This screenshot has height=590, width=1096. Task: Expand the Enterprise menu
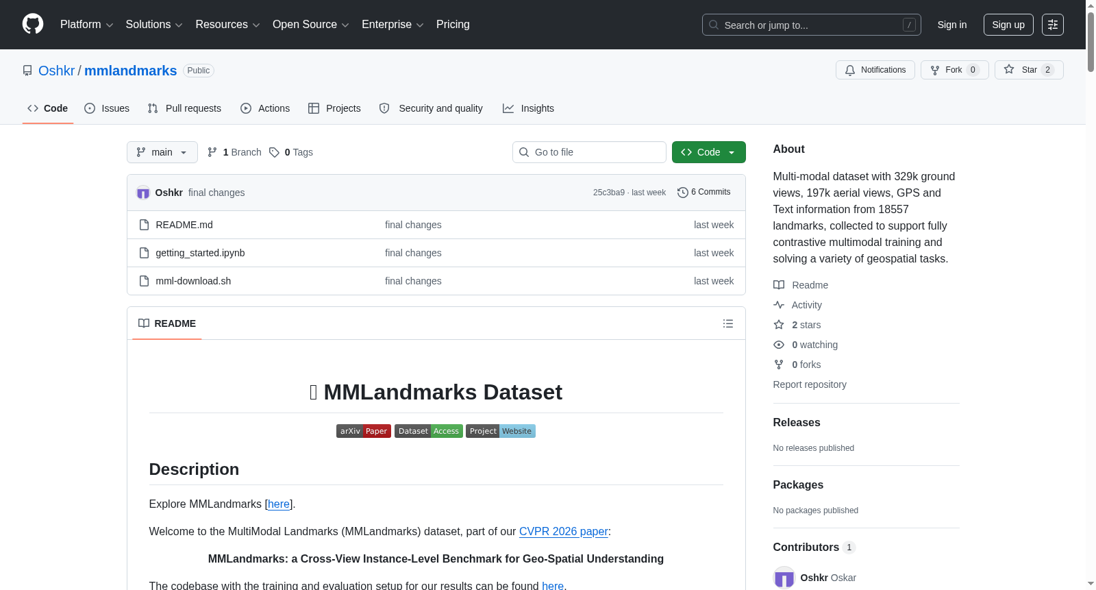point(393,25)
